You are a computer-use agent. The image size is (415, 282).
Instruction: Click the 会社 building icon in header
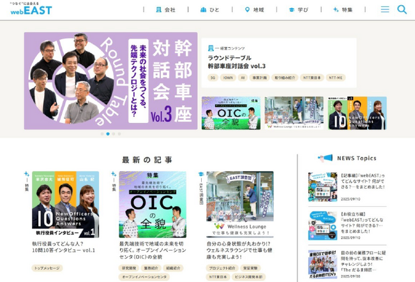click(x=159, y=10)
